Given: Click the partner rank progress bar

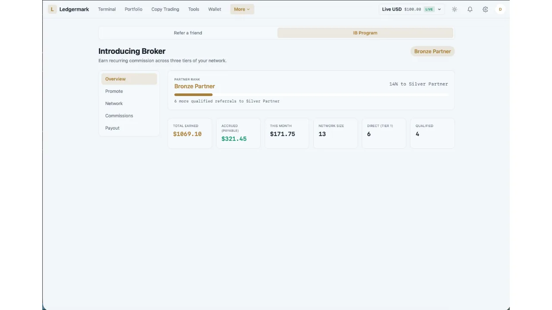Looking at the screenshot, I should [x=311, y=94].
